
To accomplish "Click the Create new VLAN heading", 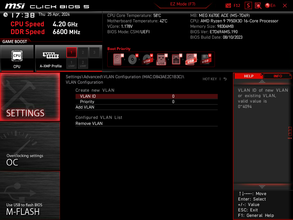I will [95, 90].
